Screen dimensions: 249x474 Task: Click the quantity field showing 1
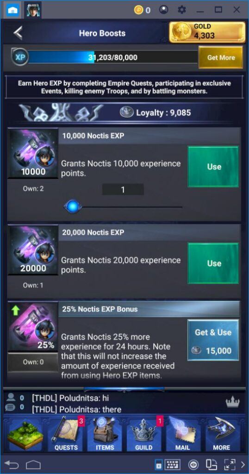tap(123, 189)
